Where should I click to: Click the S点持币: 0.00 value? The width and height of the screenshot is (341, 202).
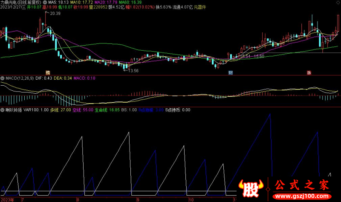coord(178,110)
